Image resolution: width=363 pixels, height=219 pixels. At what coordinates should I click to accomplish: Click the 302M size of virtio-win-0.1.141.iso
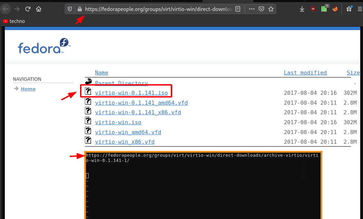(350, 93)
